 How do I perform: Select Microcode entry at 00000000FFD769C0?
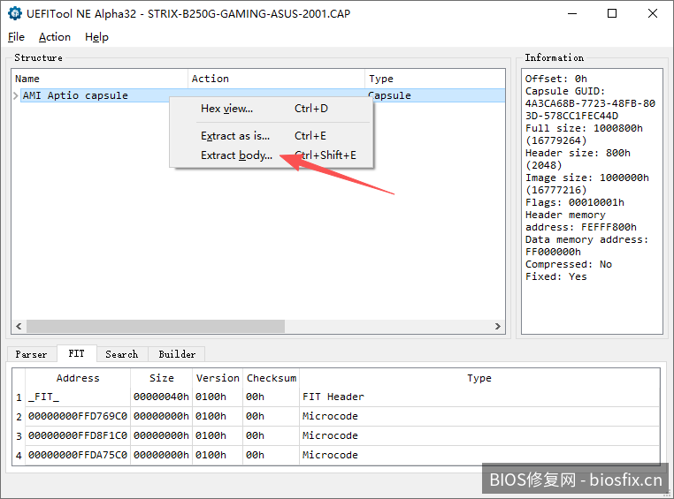(78, 416)
